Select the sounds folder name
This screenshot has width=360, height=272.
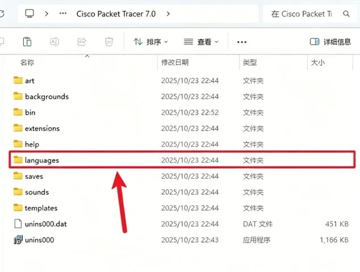click(37, 192)
